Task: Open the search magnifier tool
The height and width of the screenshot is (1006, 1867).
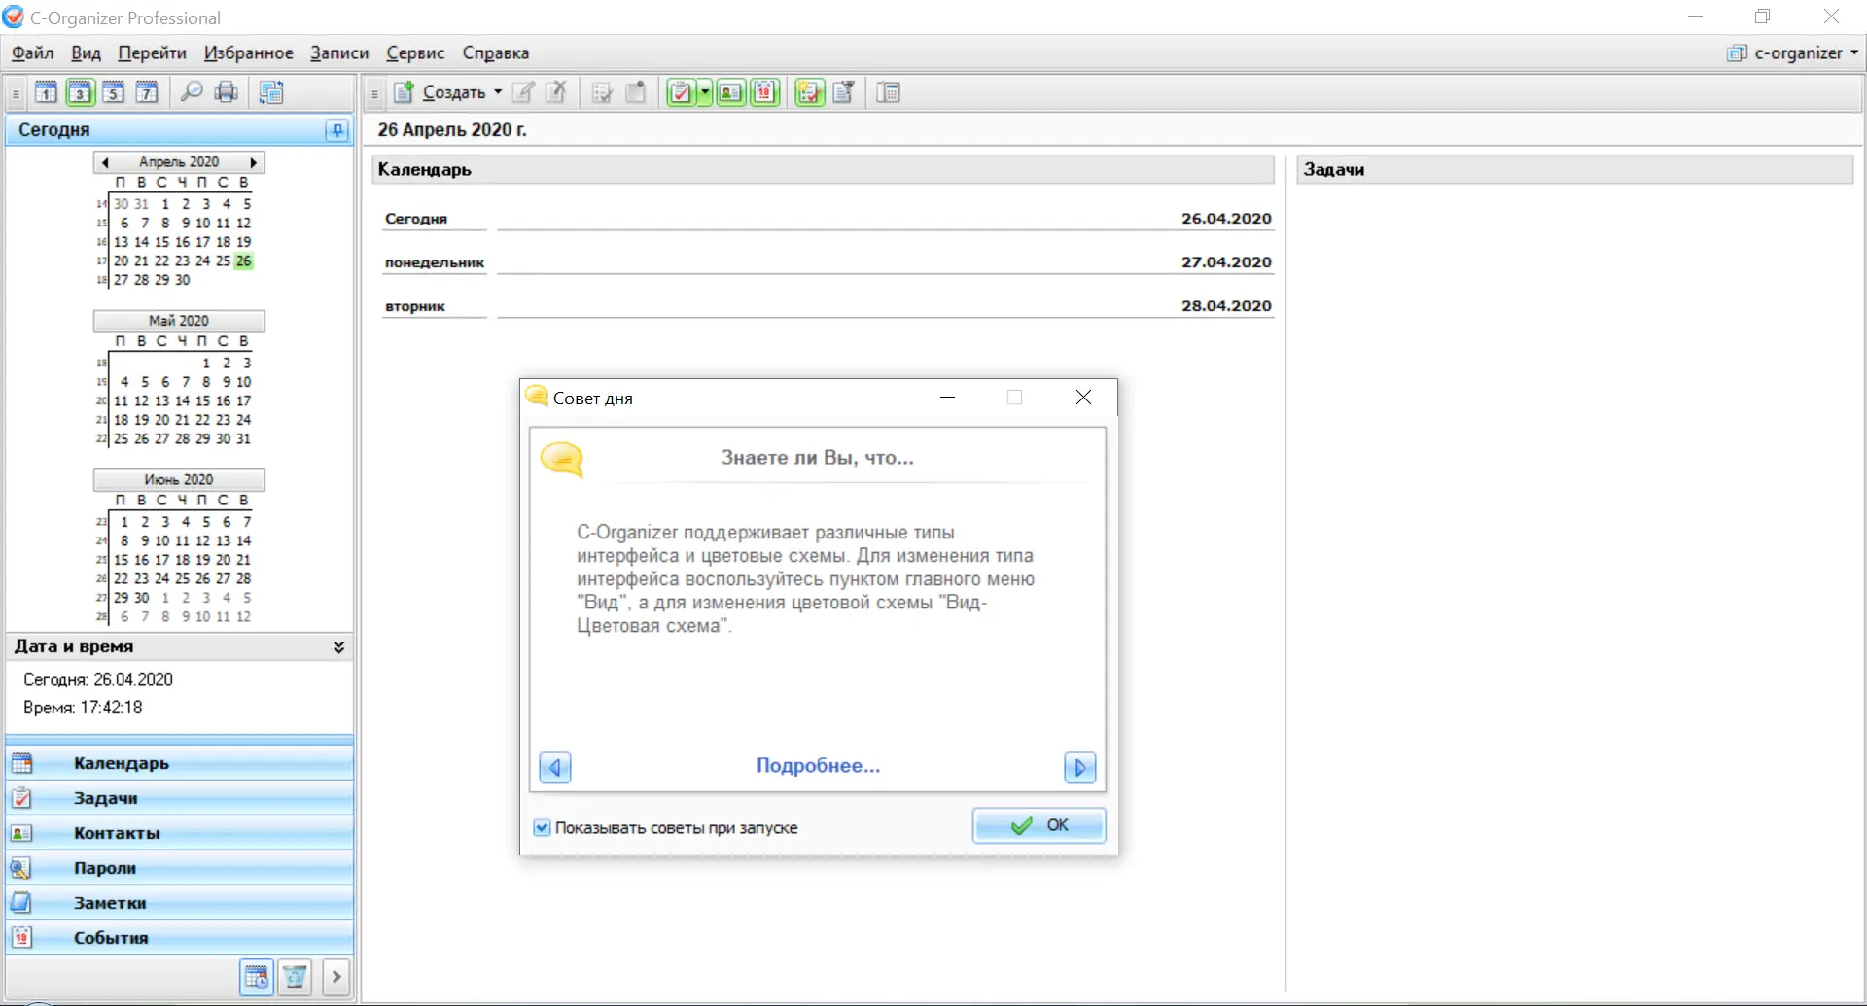Action: point(192,92)
